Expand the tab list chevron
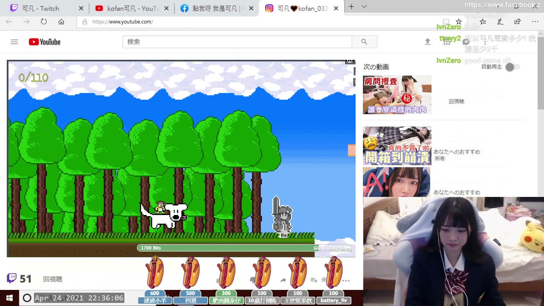Screen dimensions: 544x306 [364, 6]
